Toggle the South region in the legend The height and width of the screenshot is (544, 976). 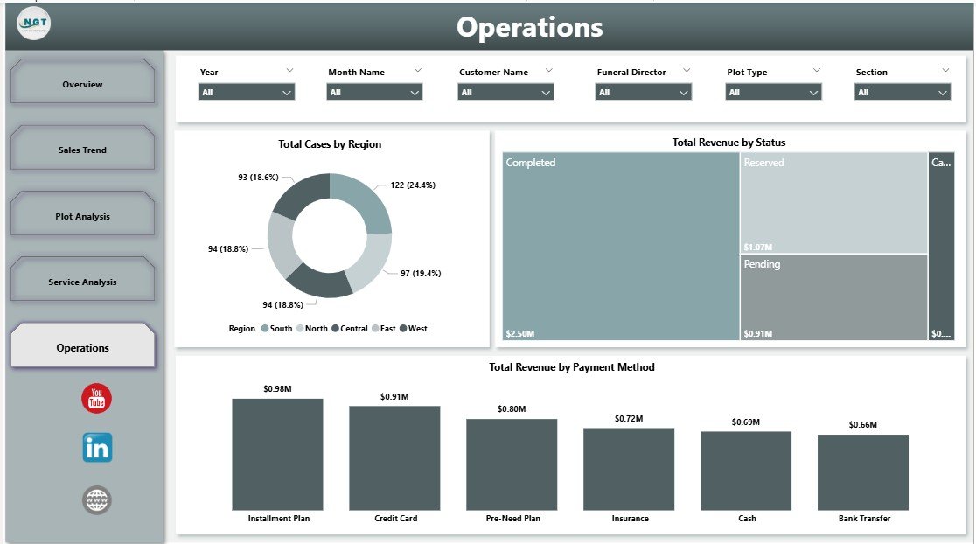click(x=265, y=328)
